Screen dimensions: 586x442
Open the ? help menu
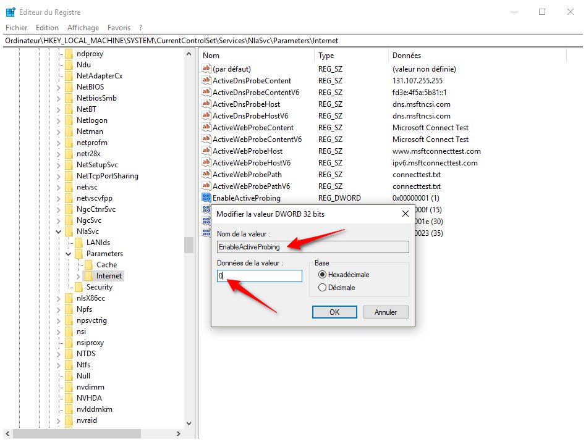[140, 28]
